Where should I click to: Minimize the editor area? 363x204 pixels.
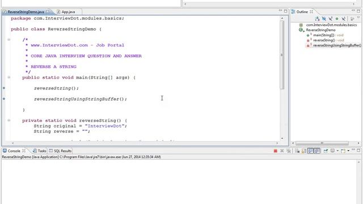pos(280,11)
